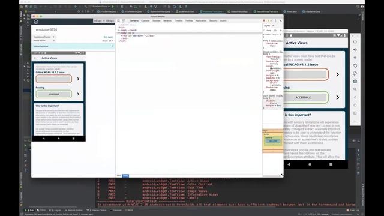Click the Run play button in IDE toolbar
Image resolution: width=384 pixels, height=216 pixels.
[113, 7]
